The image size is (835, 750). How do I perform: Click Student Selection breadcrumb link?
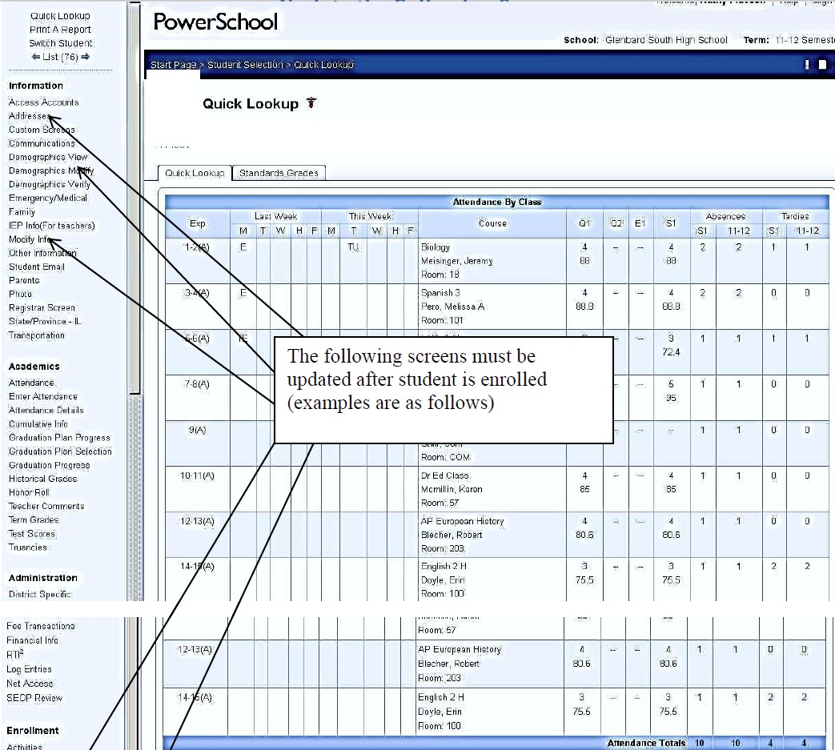click(245, 65)
